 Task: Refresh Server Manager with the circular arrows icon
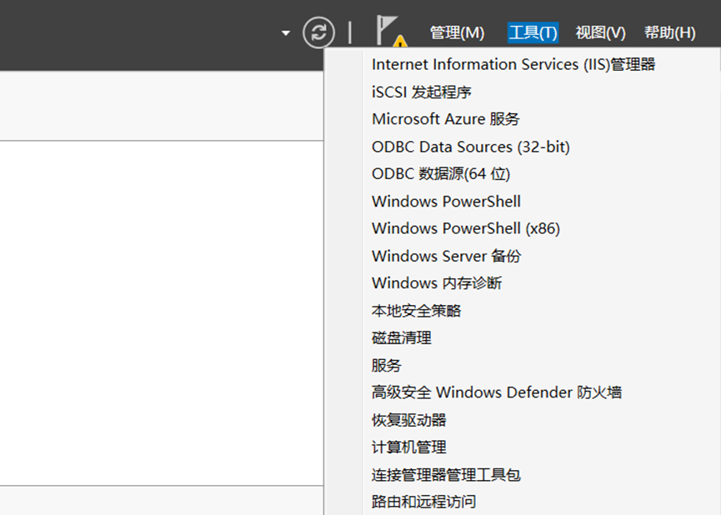click(x=318, y=32)
